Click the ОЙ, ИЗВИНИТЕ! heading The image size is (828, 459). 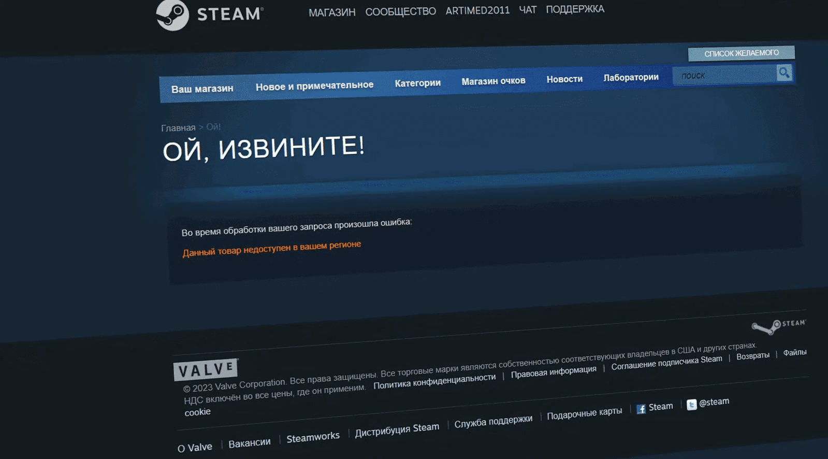tap(264, 149)
